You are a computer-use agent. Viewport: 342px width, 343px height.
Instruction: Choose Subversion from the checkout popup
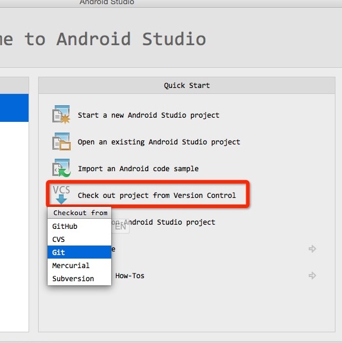(x=80, y=278)
